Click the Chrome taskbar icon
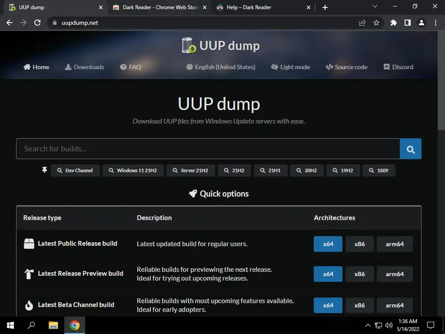Viewport: 445px width, 334px height. coord(75,325)
